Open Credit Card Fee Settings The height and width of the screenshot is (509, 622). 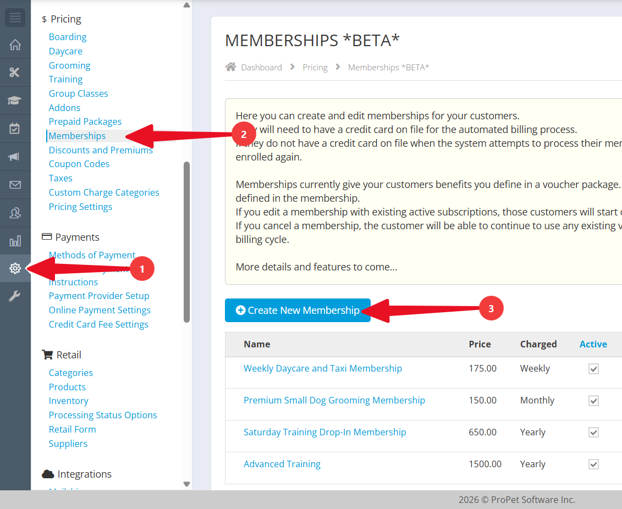(98, 325)
